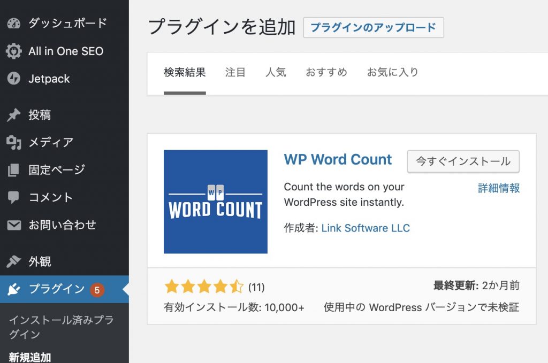Click 今すぐインストール for WP Word Count
Screen dimensions: 548x363
point(463,161)
